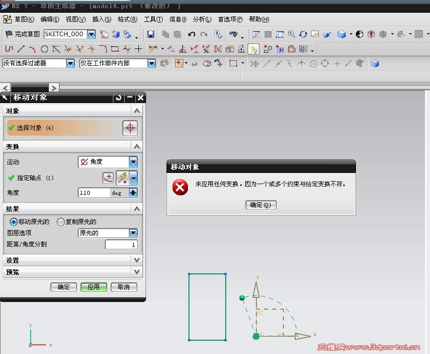This screenshot has width=430, height=354.
Task: Click the Pan hand icon
Action: coord(315,34)
